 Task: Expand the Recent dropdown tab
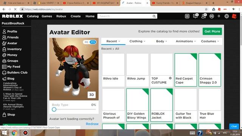(113, 41)
